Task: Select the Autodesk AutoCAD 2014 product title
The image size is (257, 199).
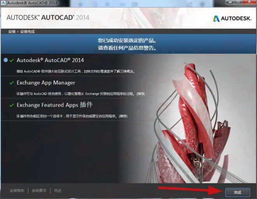Action: point(50,60)
